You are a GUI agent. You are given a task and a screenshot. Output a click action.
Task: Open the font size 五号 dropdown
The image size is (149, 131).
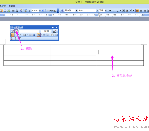(x=106, y=10)
